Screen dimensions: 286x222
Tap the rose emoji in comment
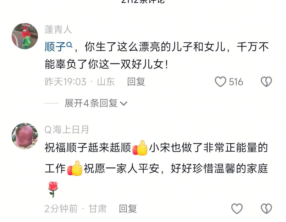[53, 189]
